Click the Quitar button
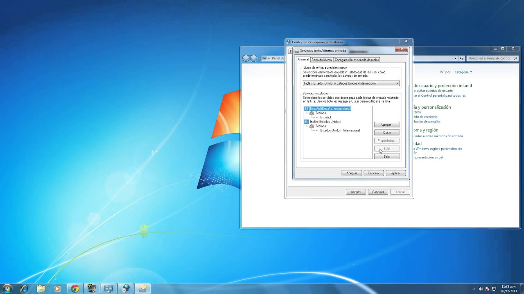Screen dimensions: 524x294 pyautogui.click(x=387, y=132)
